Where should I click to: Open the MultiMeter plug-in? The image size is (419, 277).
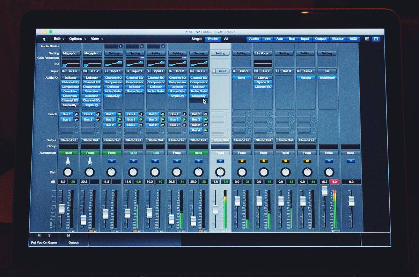(x=327, y=78)
